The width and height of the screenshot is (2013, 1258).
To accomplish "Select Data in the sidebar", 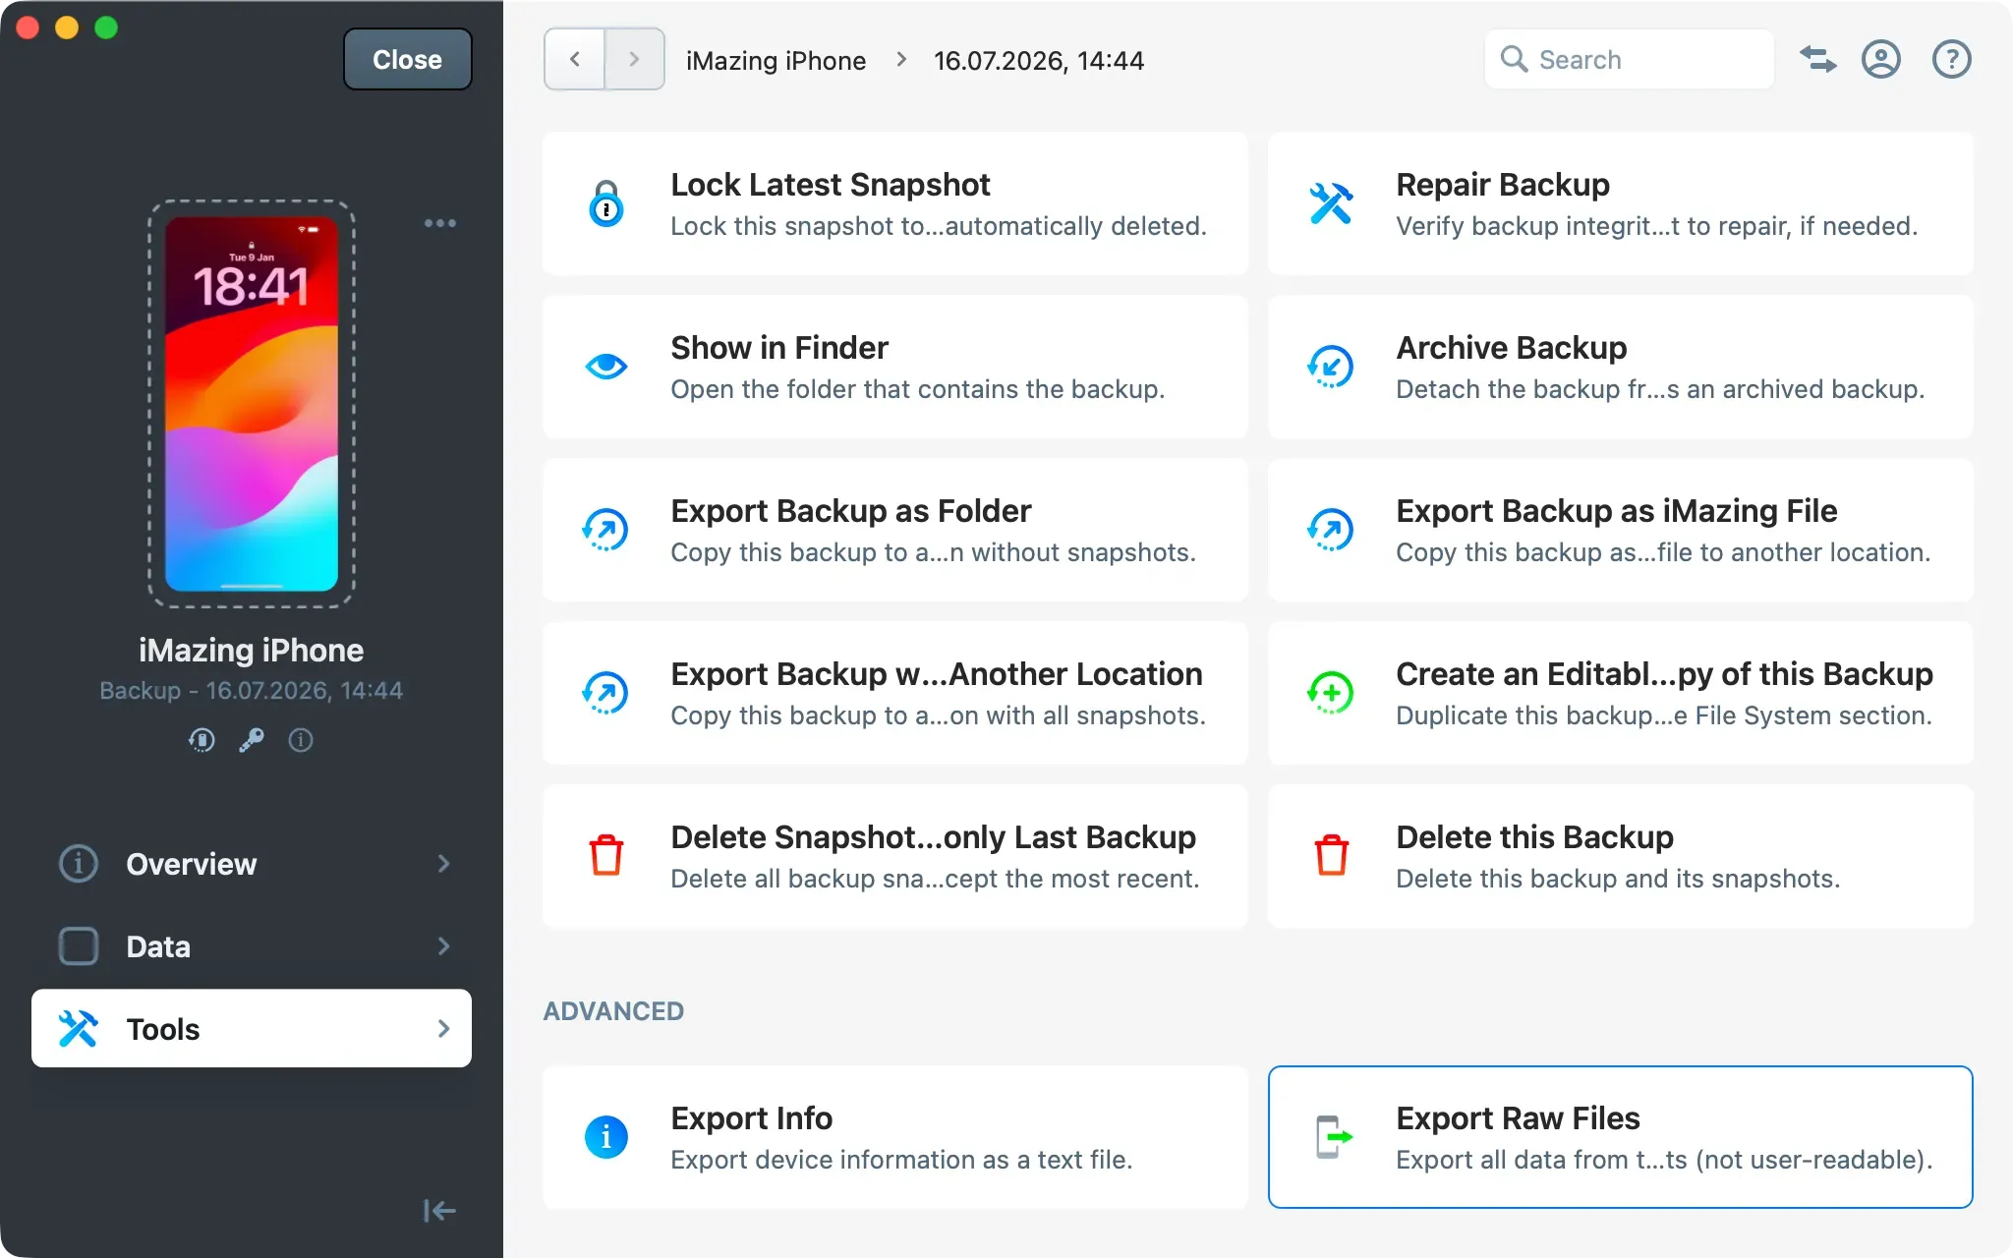I will [x=252, y=946].
